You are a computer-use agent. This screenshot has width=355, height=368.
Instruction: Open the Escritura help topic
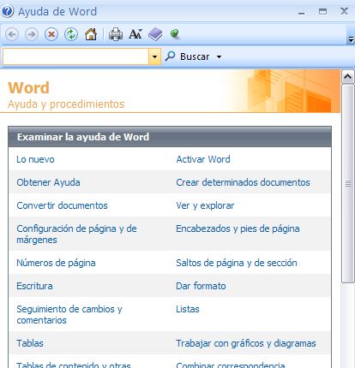(x=34, y=286)
